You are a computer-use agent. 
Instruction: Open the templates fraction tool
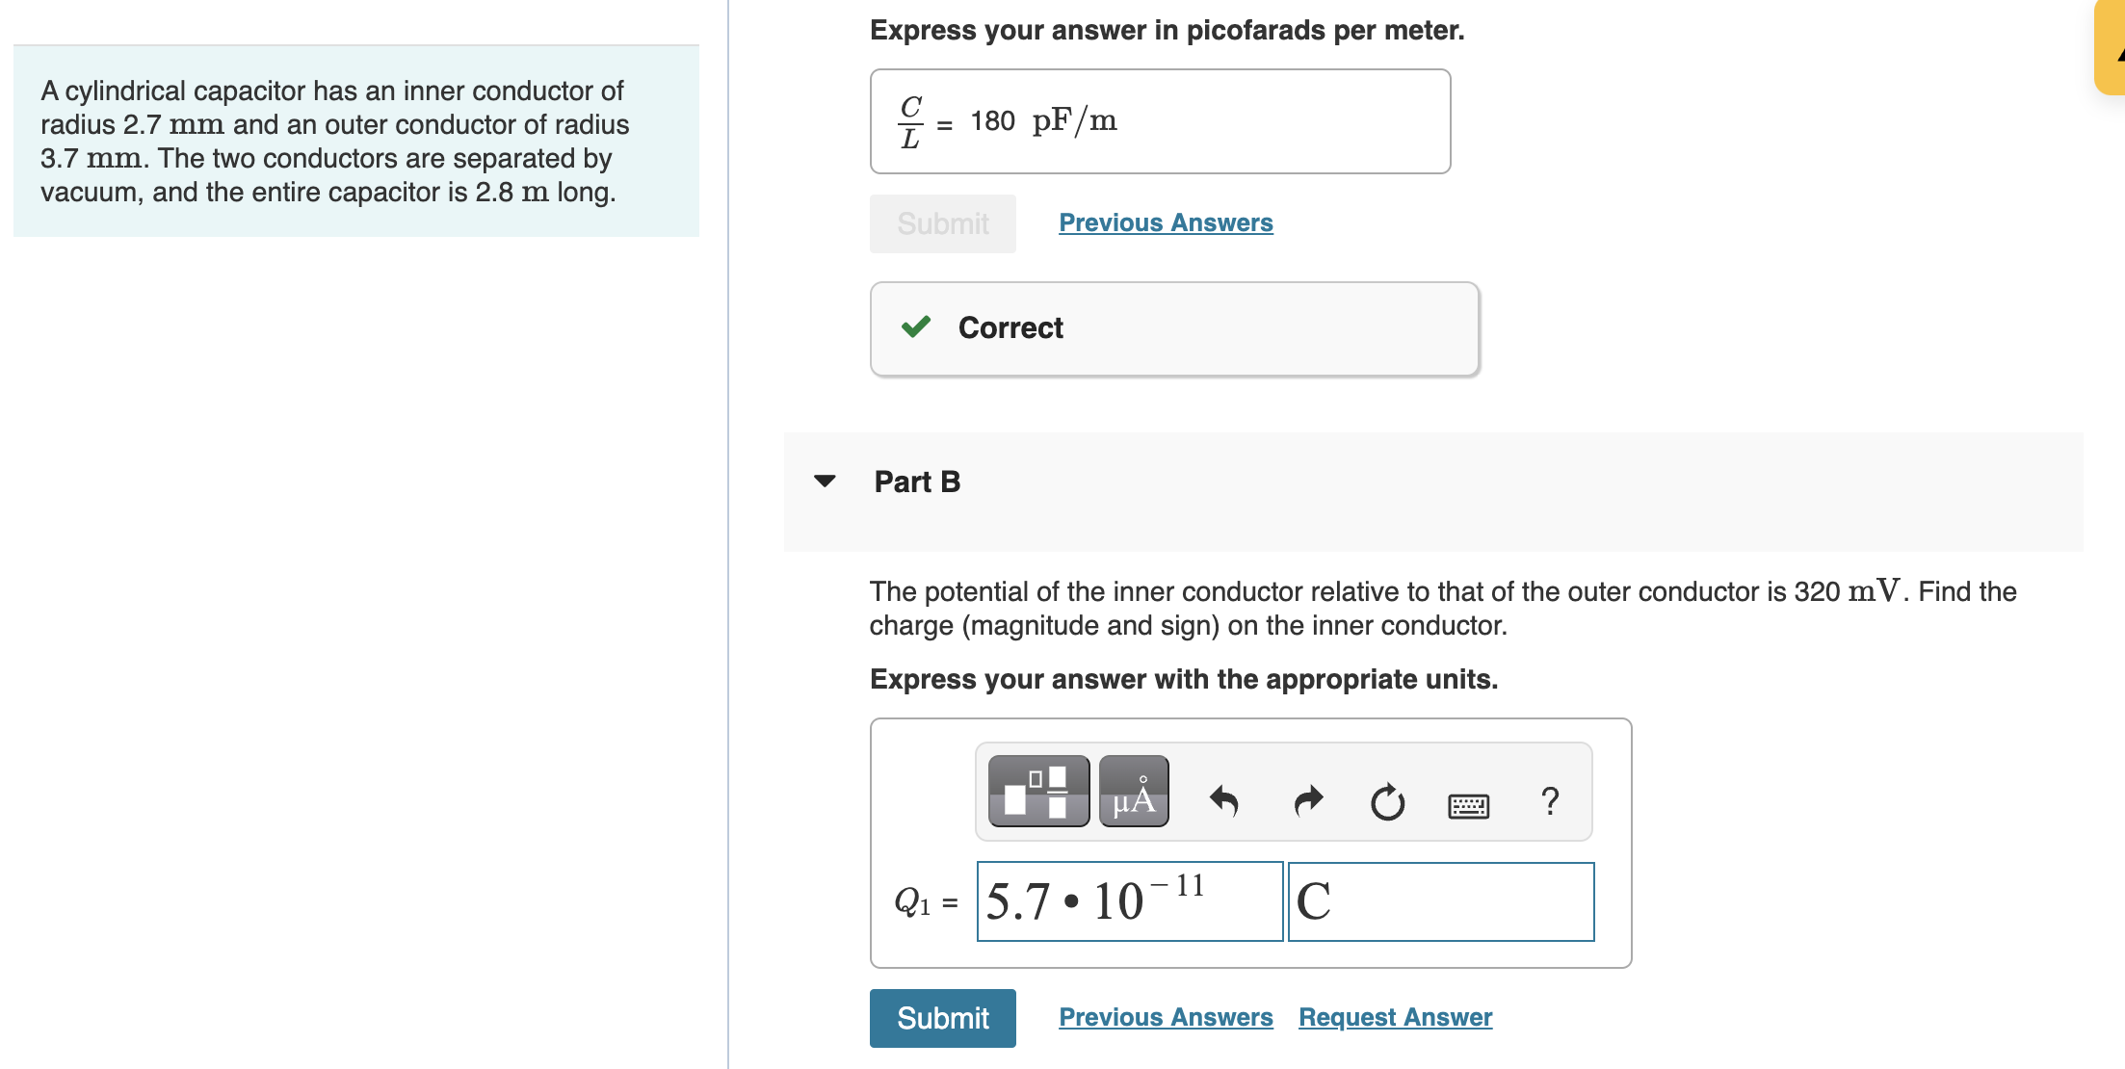1038,792
